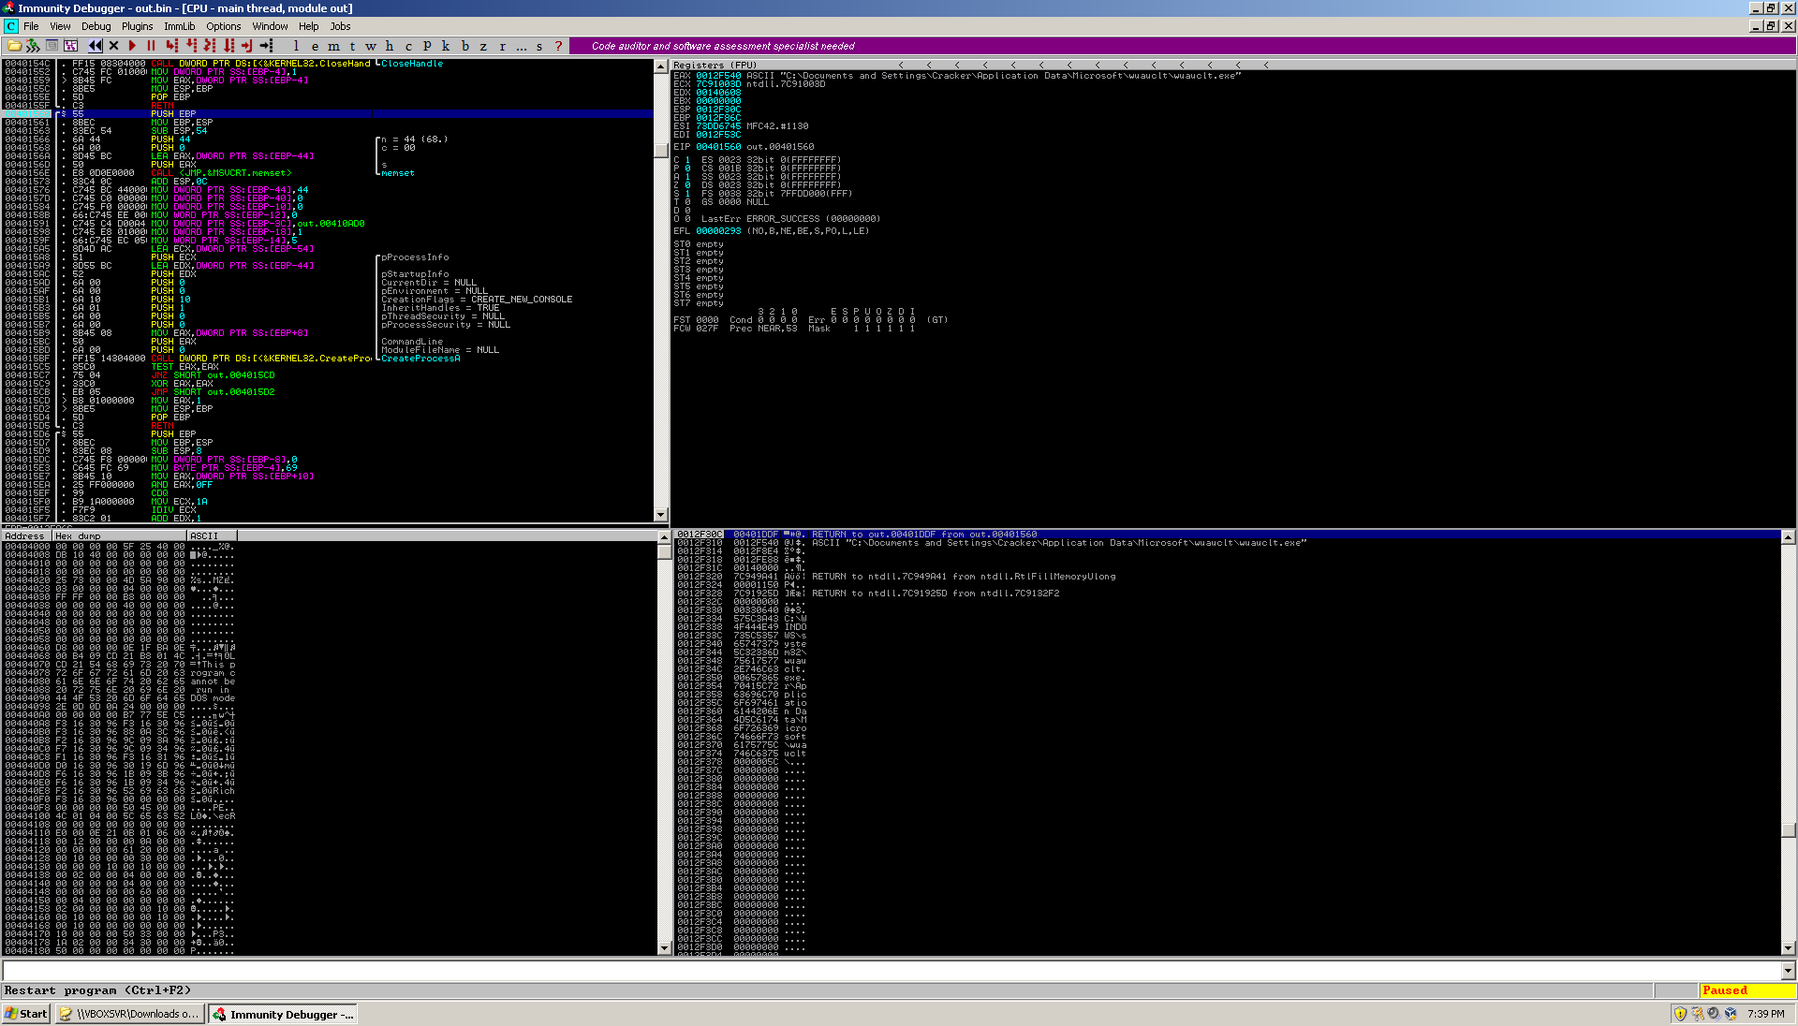
Task: Click the Open file toolbar icon
Action: click(x=14, y=46)
